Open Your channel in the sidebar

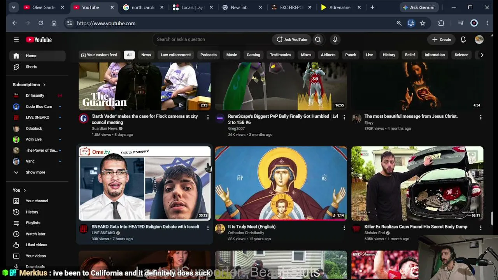pos(37,201)
